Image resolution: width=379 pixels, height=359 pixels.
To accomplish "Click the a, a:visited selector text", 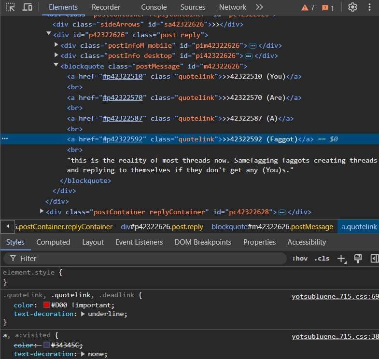I will [x=27, y=335].
